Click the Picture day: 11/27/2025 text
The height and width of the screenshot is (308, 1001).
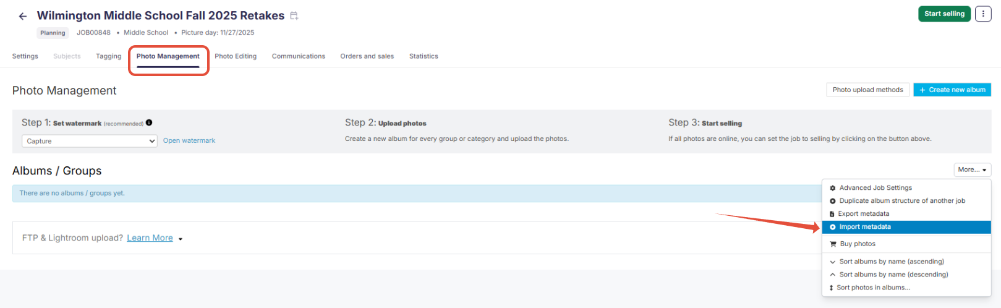[x=218, y=33]
